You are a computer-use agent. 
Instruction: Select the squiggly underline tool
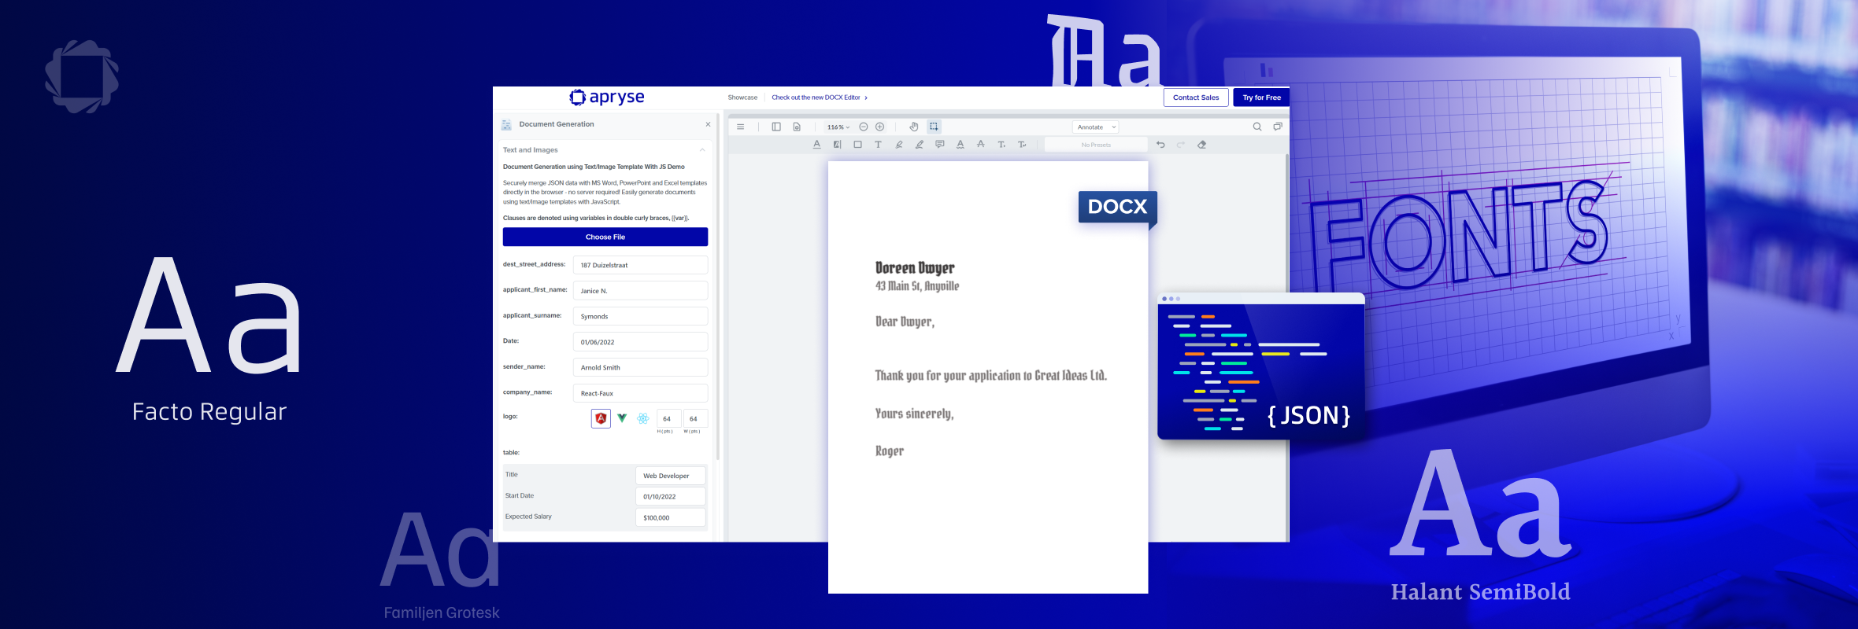click(x=960, y=145)
